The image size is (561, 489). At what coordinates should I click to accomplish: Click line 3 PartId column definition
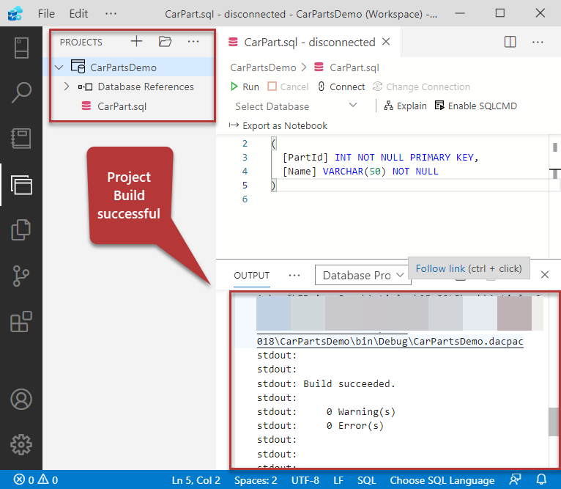pos(380,158)
